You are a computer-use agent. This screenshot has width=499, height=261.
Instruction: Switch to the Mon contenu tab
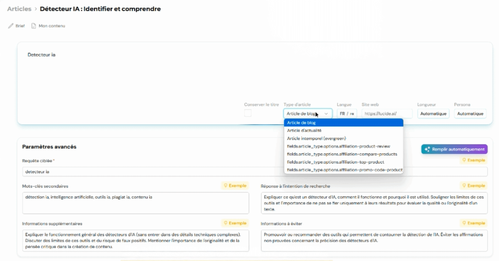pos(48,26)
